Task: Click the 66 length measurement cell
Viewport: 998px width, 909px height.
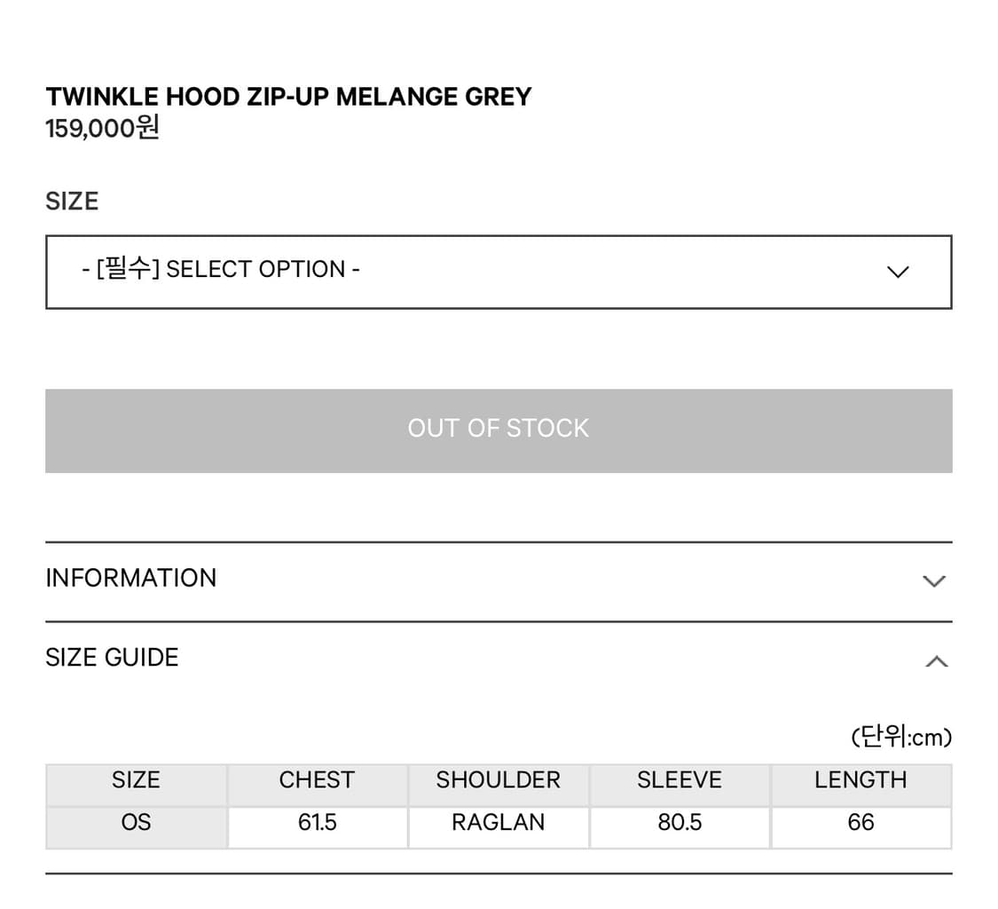Action: coord(860,823)
